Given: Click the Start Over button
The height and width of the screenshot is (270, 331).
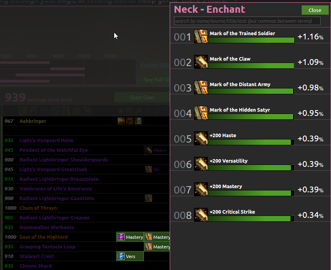Looking at the screenshot, I should (x=142, y=97).
